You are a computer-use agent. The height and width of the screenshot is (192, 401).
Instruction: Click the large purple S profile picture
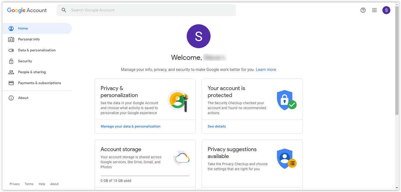(x=198, y=36)
